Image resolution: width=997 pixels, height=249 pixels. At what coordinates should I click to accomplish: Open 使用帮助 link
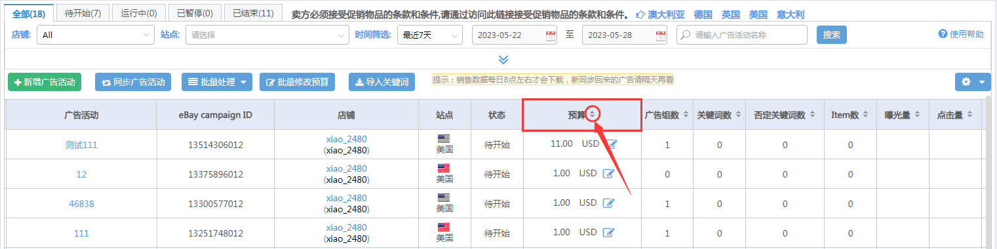[966, 34]
